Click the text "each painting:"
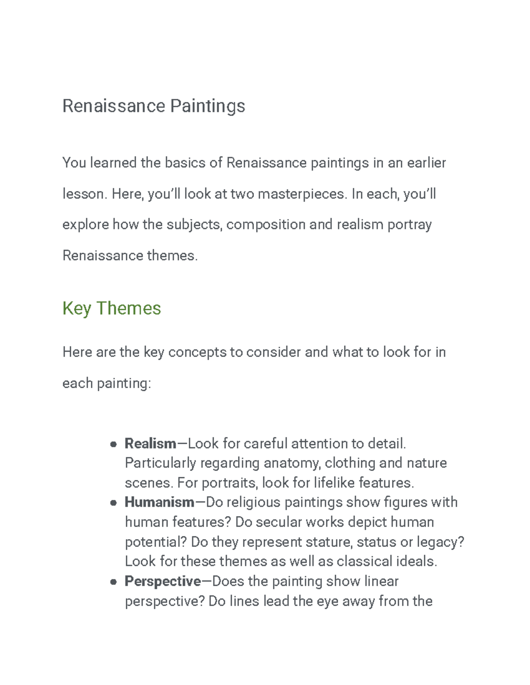Viewport: 530px width, 685px height. click(107, 383)
